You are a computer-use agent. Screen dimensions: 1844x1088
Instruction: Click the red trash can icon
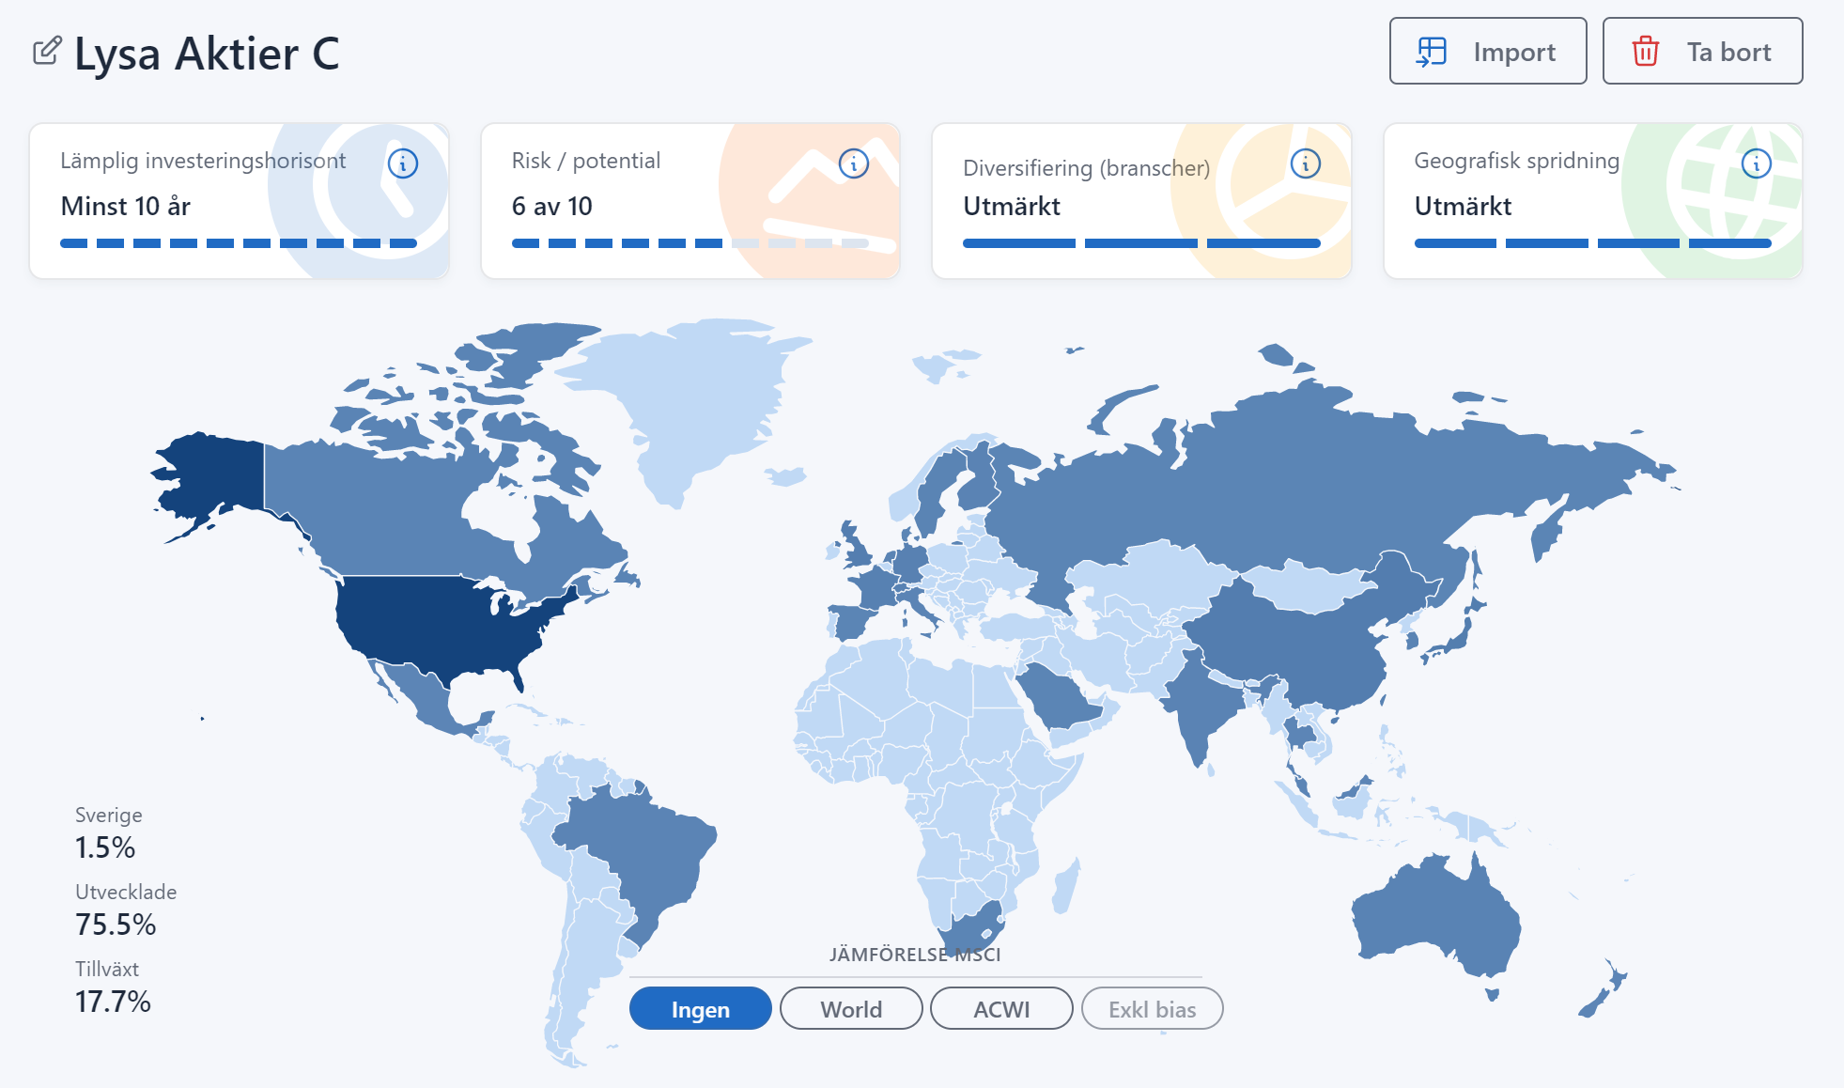pyautogui.click(x=1645, y=52)
